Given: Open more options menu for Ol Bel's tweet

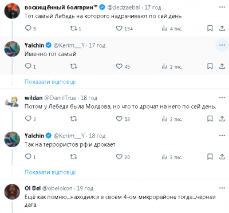Looking at the screenshot, I should [222, 188].
